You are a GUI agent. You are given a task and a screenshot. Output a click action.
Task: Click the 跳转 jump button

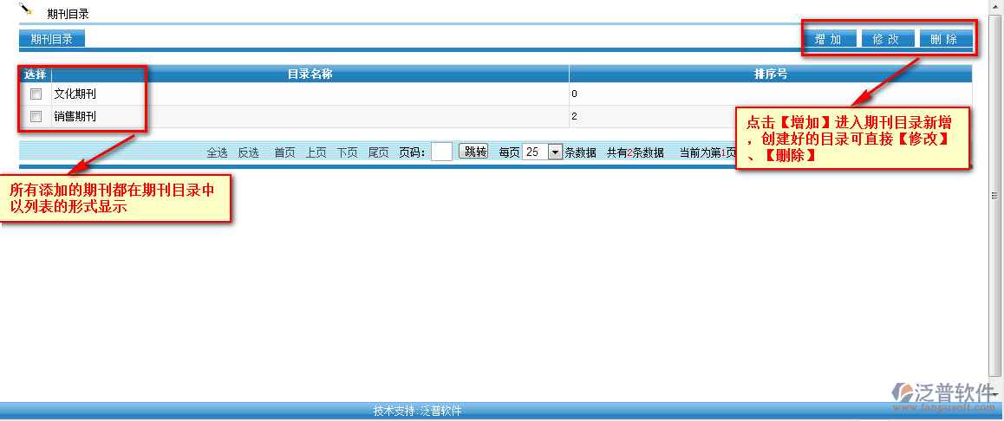click(x=473, y=152)
